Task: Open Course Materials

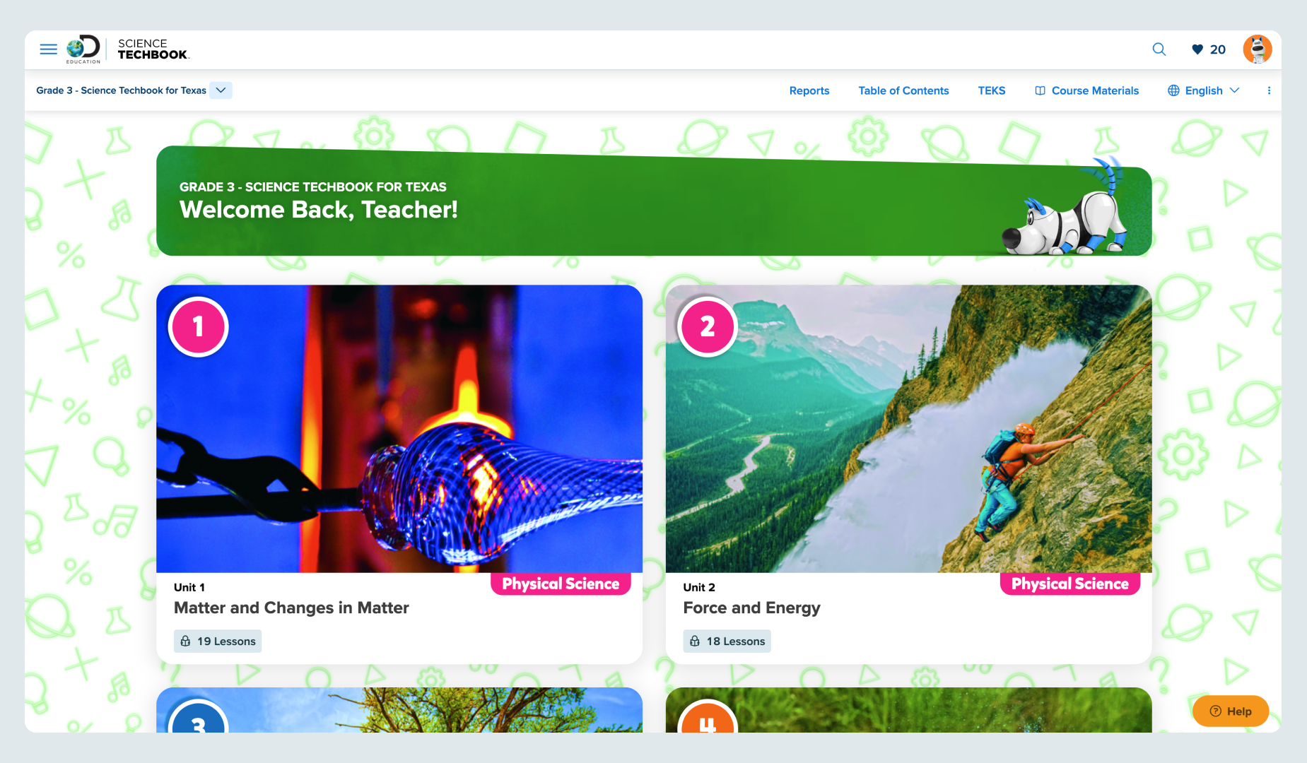Action: click(x=1087, y=90)
